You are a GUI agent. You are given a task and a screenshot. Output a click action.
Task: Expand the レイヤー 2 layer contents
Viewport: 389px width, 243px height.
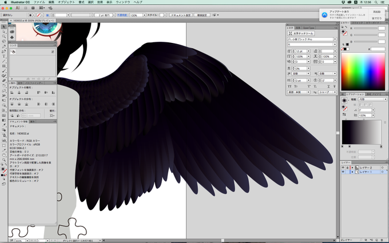pyautogui.click(x=352, y=168)
